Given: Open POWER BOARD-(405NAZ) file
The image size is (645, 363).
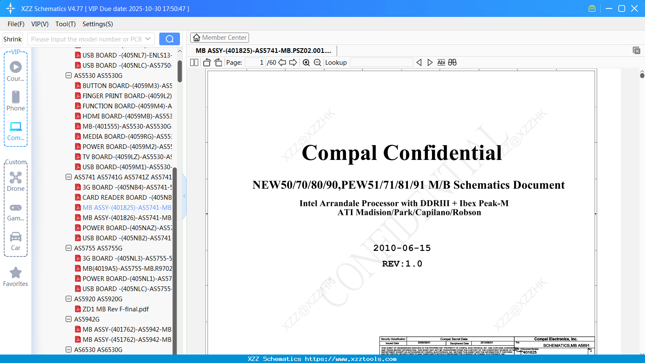Looking at the screenshot, I should 123,228.
